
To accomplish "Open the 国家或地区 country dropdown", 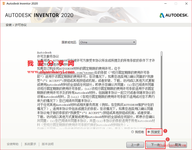I will (x=108, y=42).
